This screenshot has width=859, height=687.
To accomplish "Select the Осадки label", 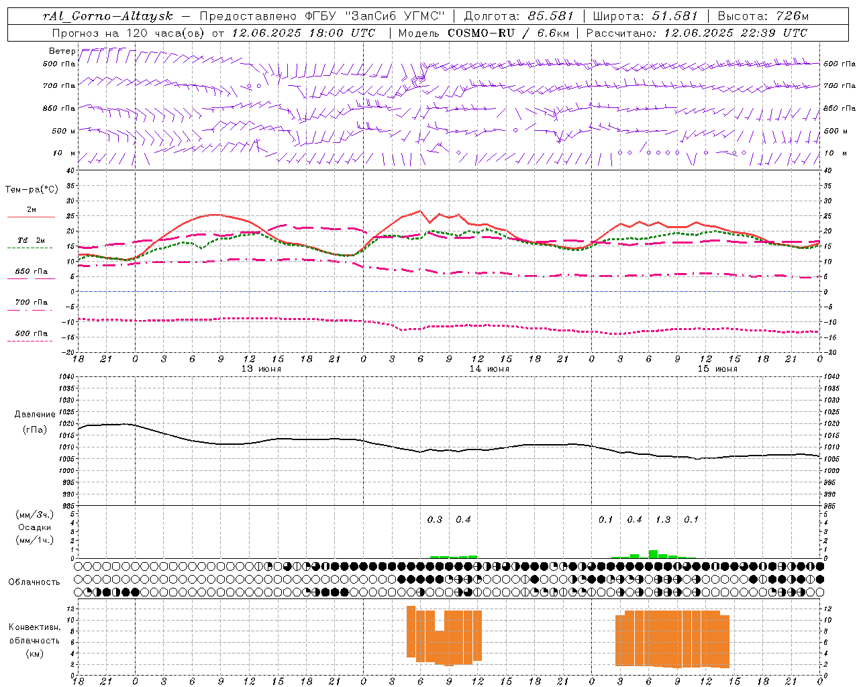I will pyautogui.click(x=35, y=527).
